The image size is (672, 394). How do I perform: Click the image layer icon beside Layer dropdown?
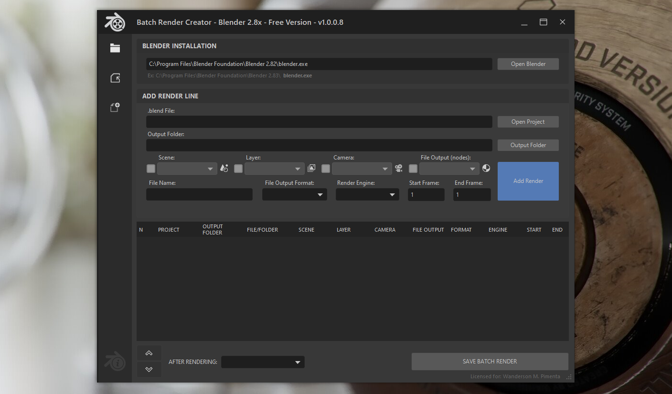click(x=311, y=168)
